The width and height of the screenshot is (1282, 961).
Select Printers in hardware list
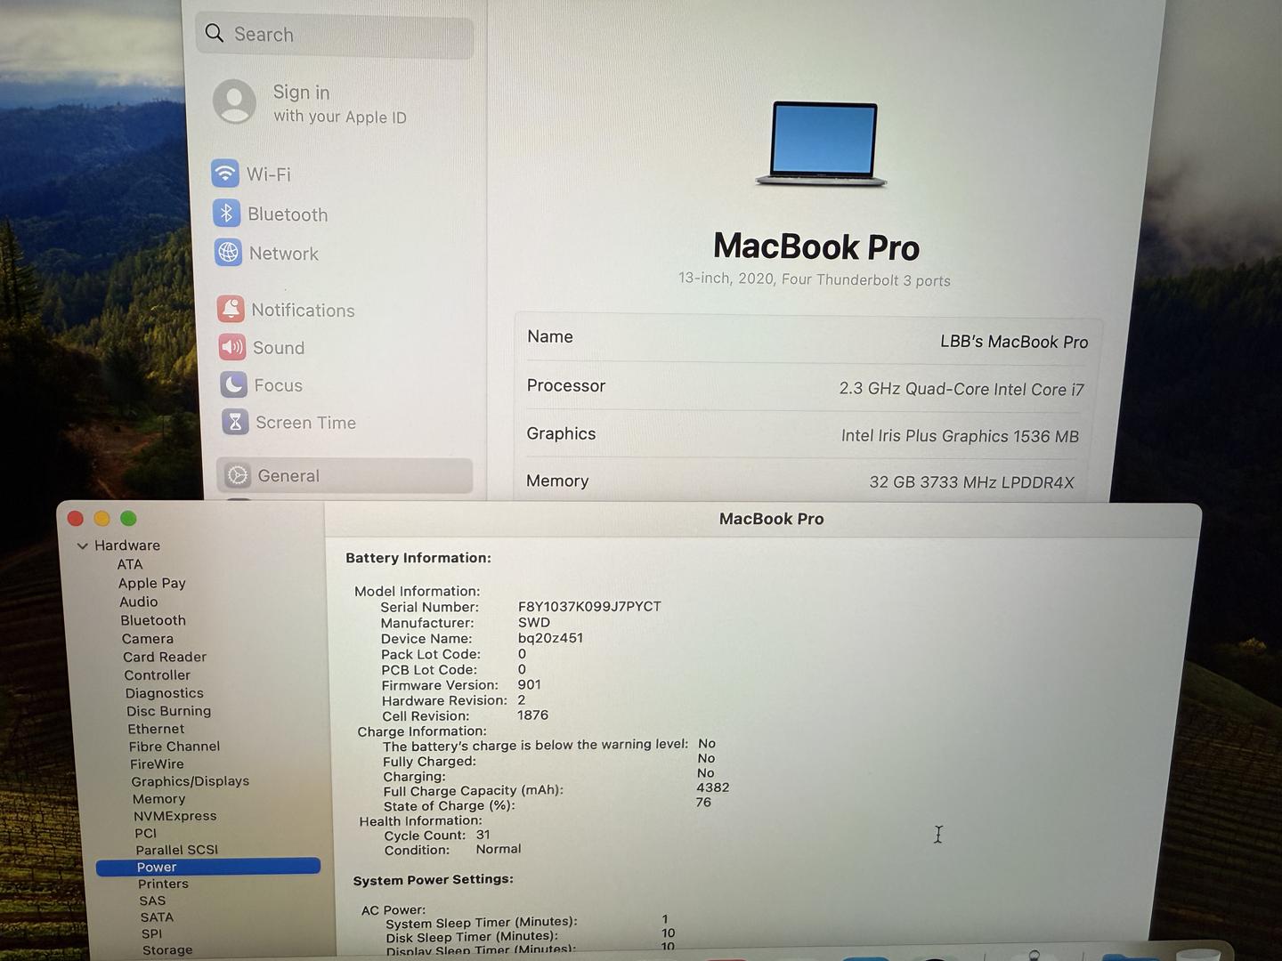pos(163,884)
